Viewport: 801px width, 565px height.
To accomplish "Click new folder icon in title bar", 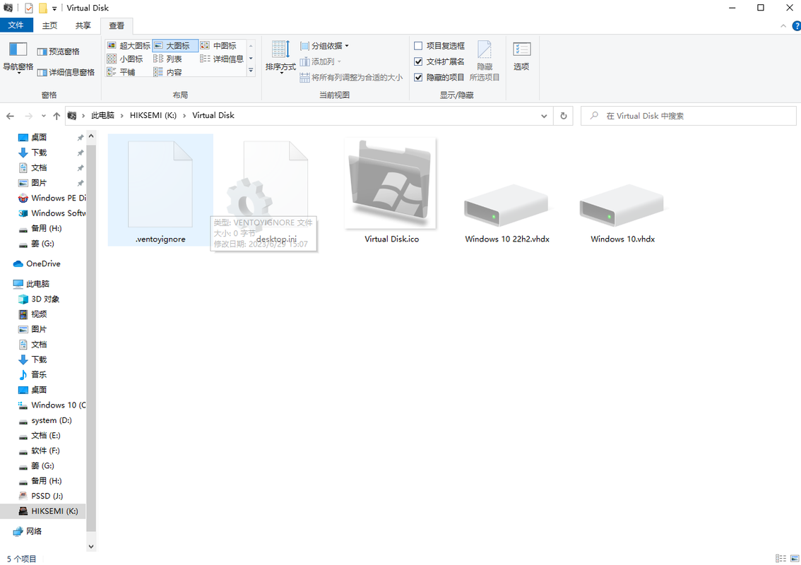I will point(43,8).
